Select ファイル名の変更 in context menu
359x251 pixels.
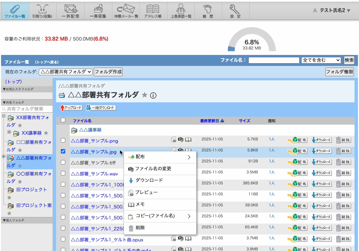click(x=153, y=169)
